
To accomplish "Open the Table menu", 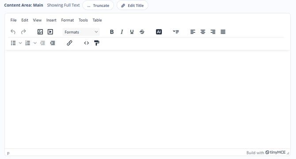I will tap(97, 20).
